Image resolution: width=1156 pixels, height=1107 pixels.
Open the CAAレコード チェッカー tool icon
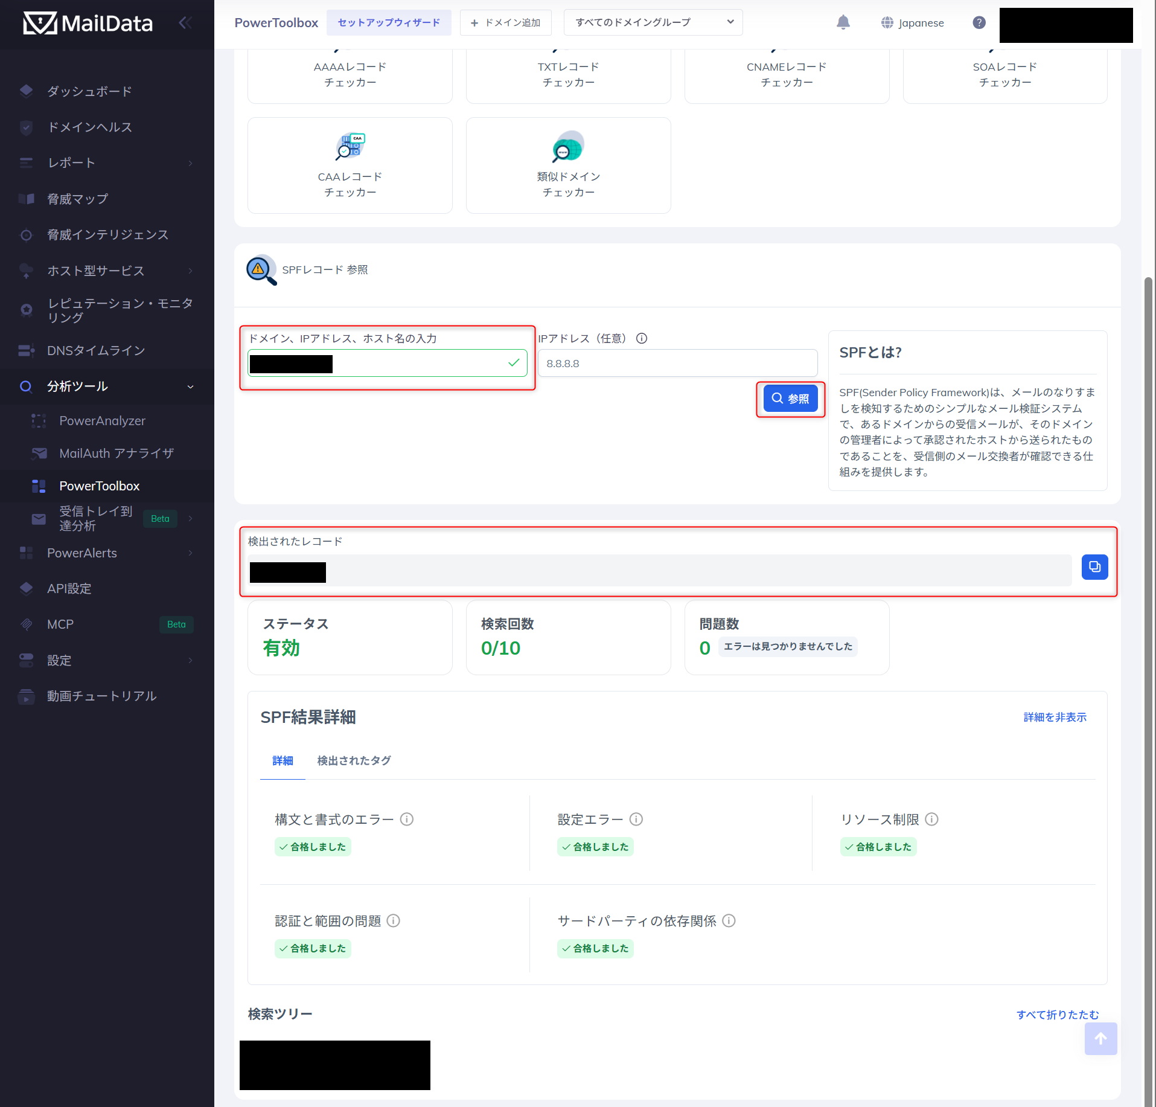click(350, 147)
